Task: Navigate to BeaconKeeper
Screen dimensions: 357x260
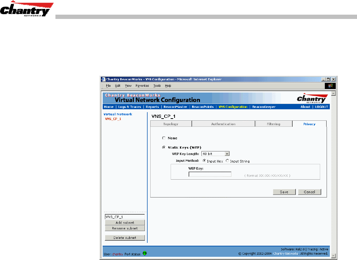Action: (x=264, y=107)
